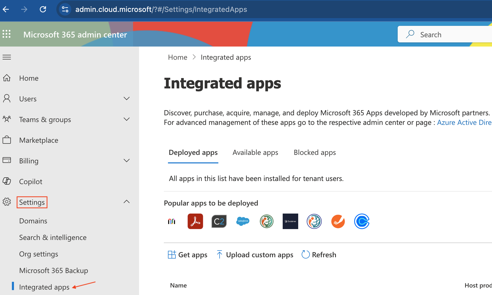Viewport: 492px width, 295px height.
Task: Click the Teams & groups icon
Action: pyautogui.click(x=7, y=119)
